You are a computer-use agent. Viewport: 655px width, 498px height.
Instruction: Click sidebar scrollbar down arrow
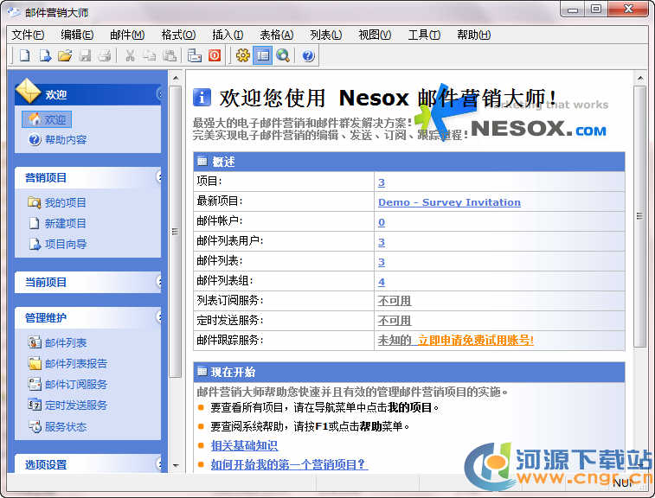coord(176,465)
